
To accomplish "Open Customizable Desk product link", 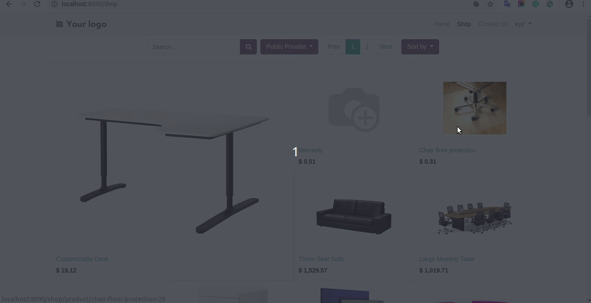I will pos(82,259).
